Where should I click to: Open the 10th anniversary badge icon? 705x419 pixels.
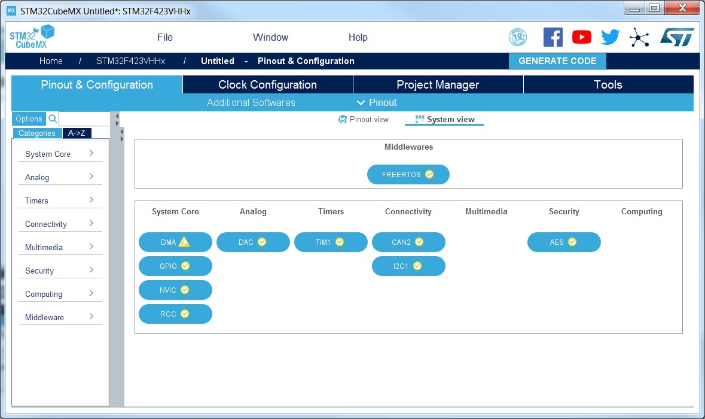point(517,37)
